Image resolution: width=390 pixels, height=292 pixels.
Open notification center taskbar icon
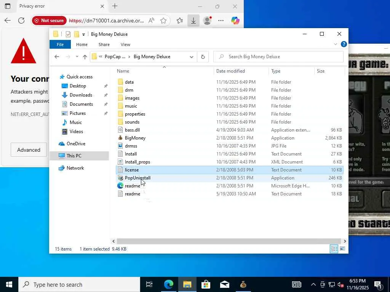(378, 284)
